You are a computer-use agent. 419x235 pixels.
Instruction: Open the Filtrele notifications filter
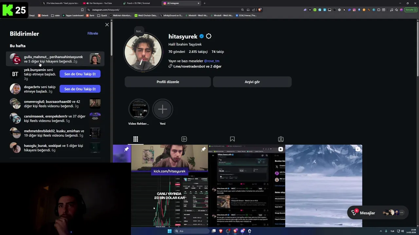[93, 33]
